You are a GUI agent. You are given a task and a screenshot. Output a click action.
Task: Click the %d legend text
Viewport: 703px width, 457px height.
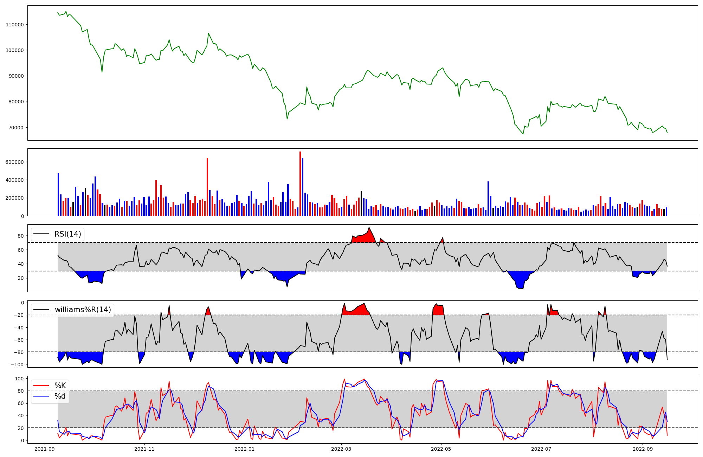[60, 396]
